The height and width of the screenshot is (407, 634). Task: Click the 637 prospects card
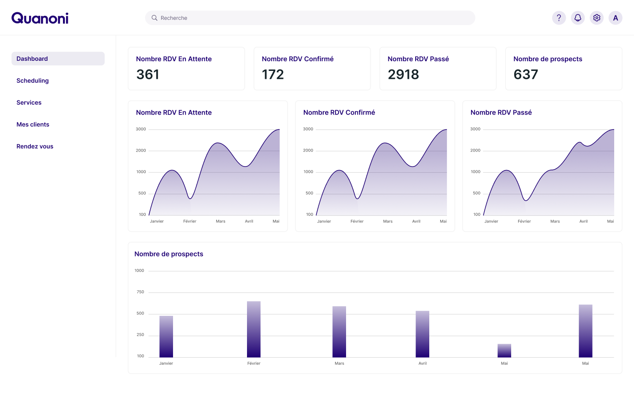(564, 69)
